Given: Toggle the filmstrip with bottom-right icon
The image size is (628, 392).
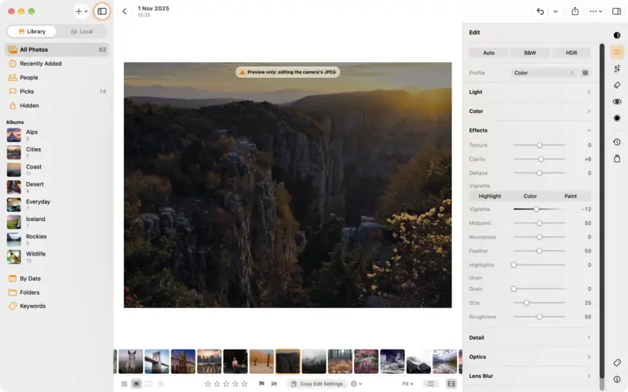Looking at the screenshot, I should pos(451,384).
